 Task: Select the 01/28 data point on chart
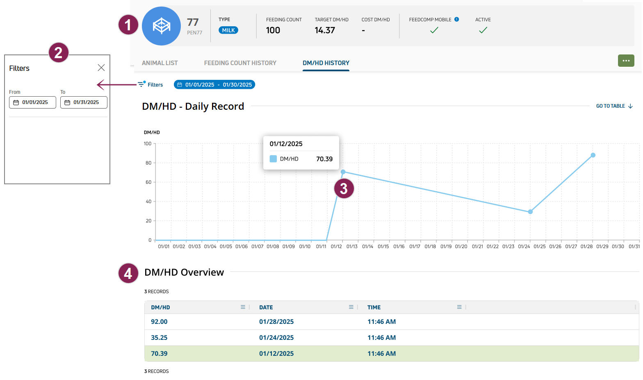click(x=593, y=155)
